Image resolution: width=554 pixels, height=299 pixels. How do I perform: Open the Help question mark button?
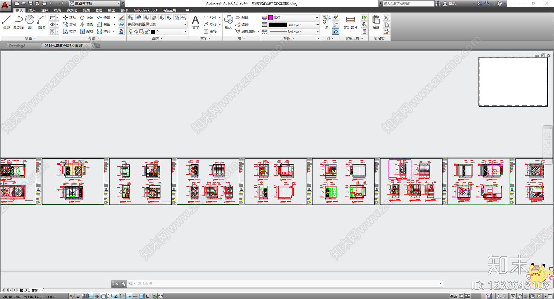[x=500, y=3]
